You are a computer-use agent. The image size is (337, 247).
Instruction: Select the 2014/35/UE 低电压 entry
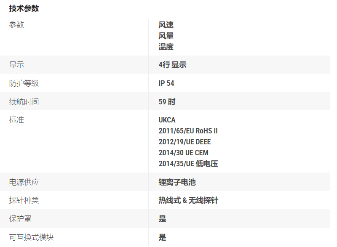coord(188,164)
